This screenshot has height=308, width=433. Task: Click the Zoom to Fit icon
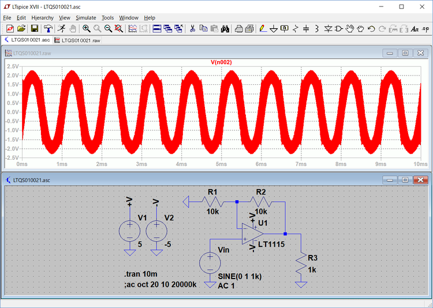[x=119, y=28]
